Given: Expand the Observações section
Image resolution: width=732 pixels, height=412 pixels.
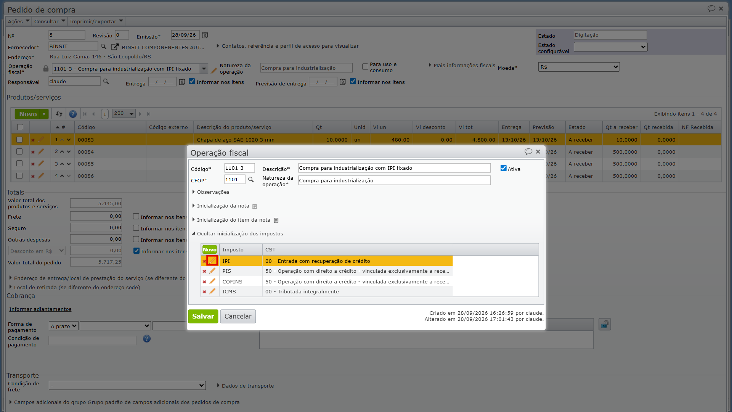Looking at the screenshot, I should (211, 192).
